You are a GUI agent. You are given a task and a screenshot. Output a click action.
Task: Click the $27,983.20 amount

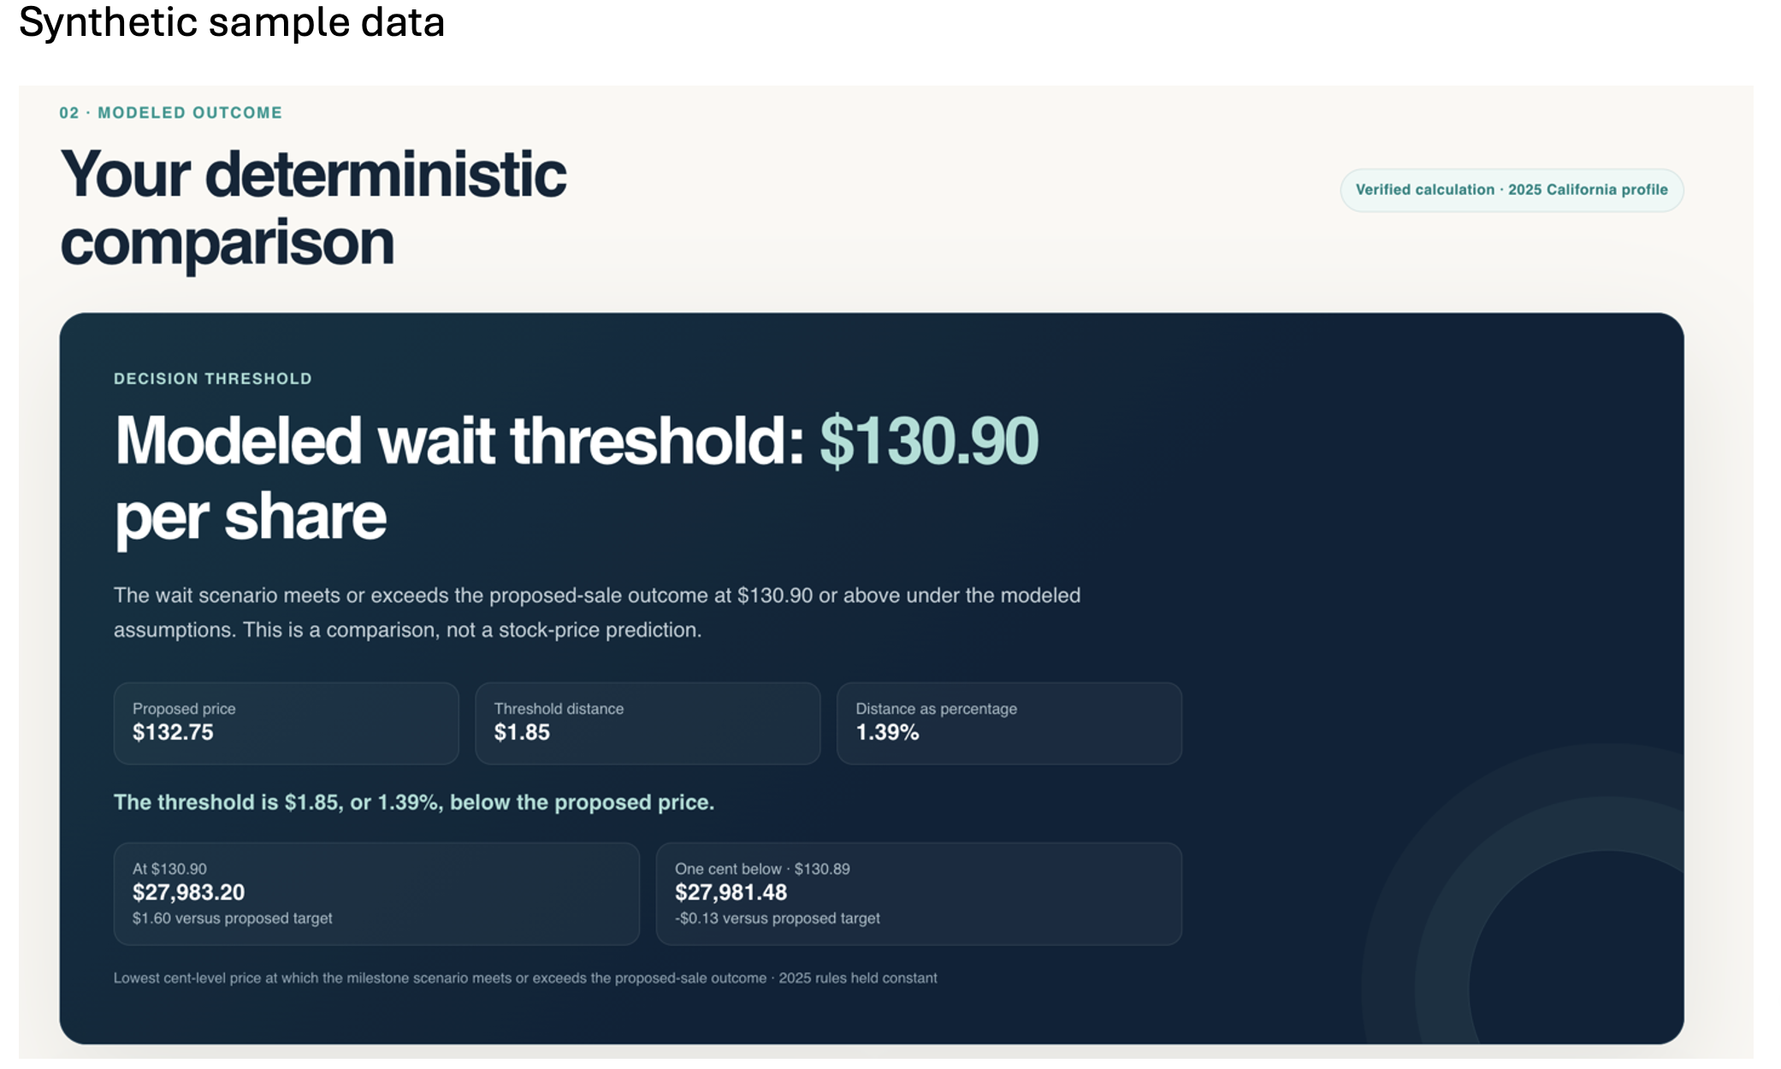point(189,892)
